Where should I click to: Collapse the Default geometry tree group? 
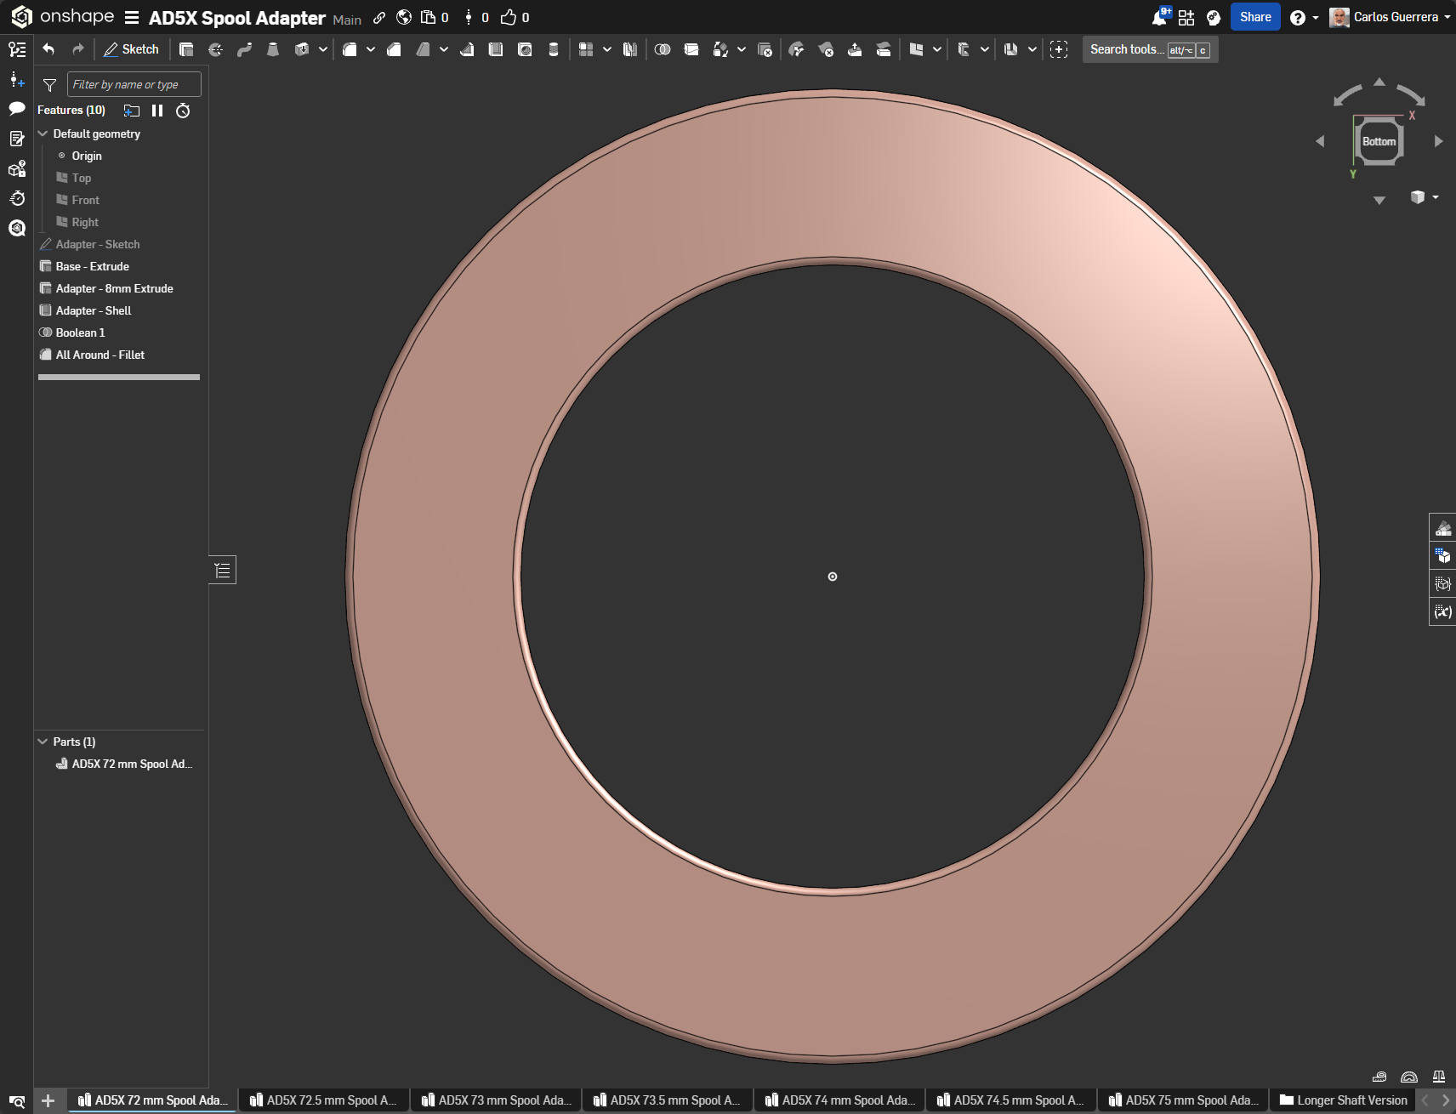coord(43,134)
